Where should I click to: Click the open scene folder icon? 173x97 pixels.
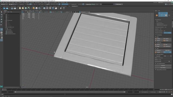11,4
